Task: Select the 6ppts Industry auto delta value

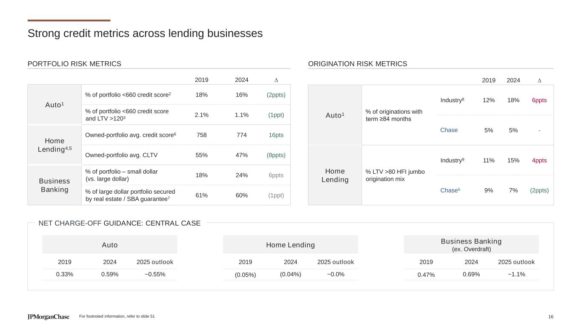Action: [x=539, y=100]
